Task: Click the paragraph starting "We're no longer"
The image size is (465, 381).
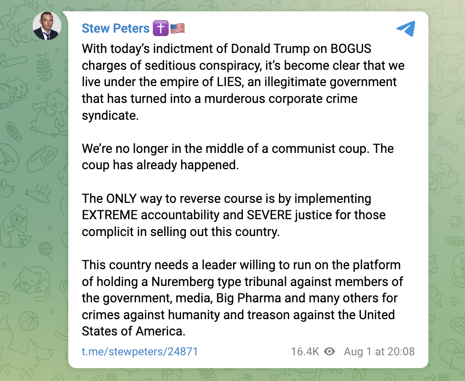Action: [x=237, y=157]
